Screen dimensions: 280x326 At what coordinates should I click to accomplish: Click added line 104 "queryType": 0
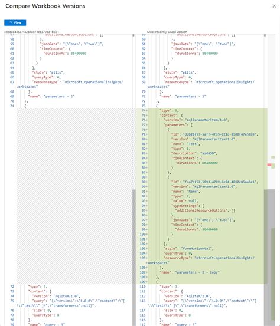point(178,253)
